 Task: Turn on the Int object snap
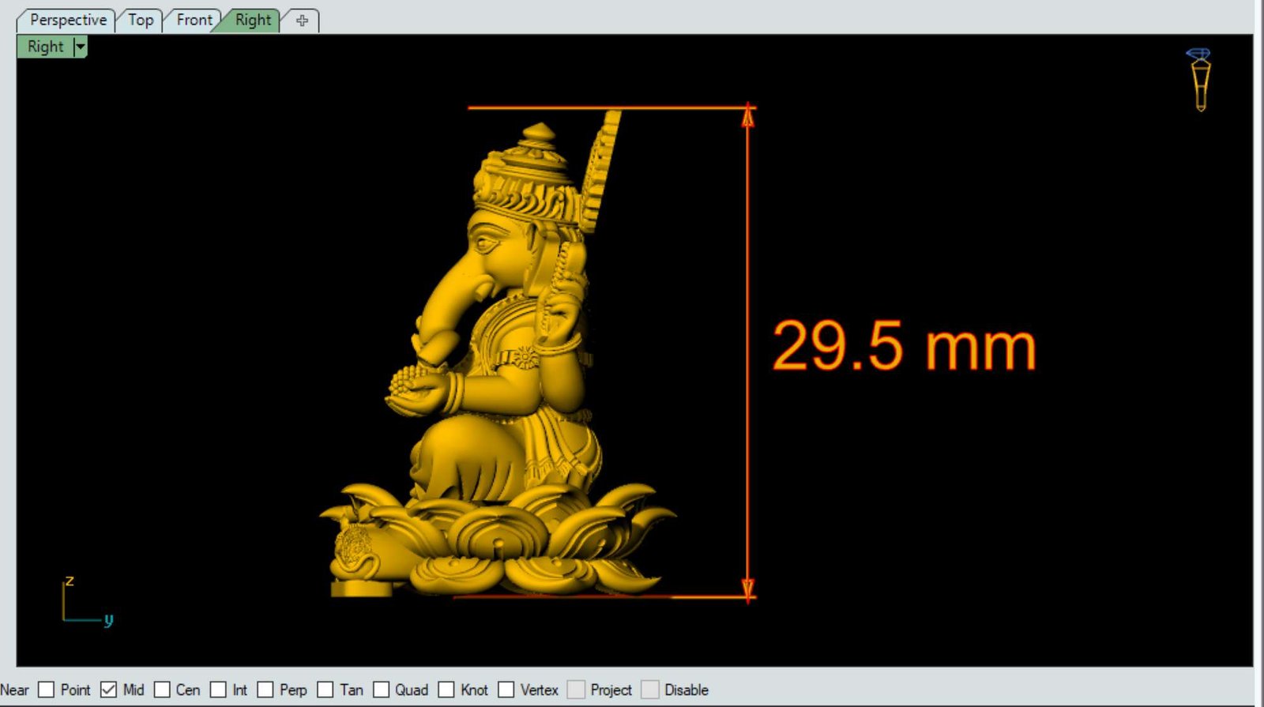pyautogui.click(x=218, y=690)
